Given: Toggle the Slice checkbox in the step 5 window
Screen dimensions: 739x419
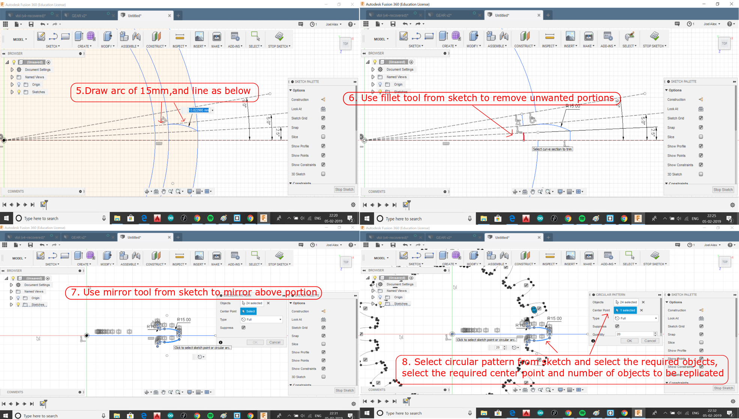Looking at the screenshot, I should click(323, 137).
